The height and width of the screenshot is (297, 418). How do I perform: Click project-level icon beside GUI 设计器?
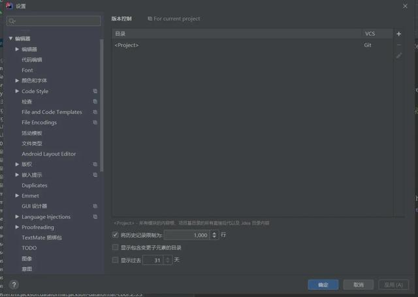95,206
